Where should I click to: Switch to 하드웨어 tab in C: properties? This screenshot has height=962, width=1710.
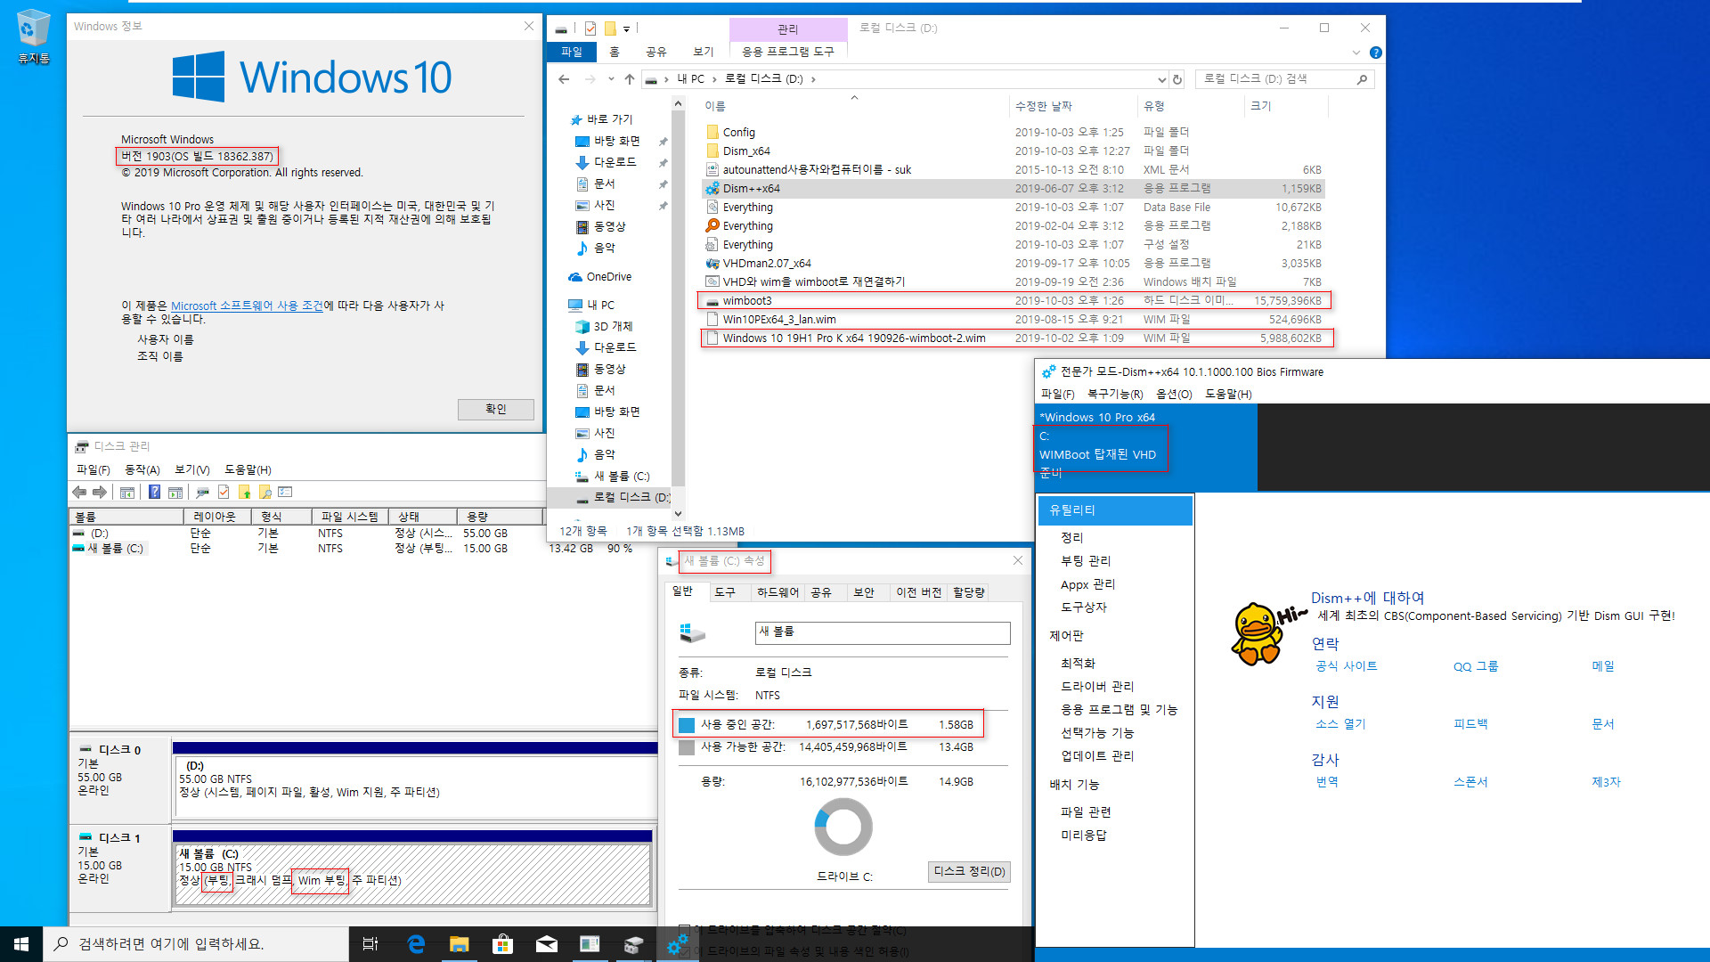point(778,592)
